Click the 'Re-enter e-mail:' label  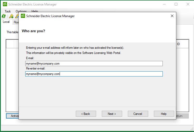point(36,68)
